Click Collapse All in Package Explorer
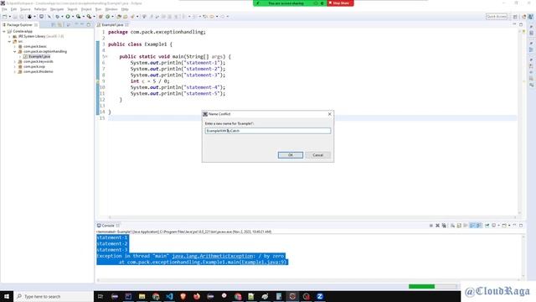This screenshot has height=302, width=536. 54,24
